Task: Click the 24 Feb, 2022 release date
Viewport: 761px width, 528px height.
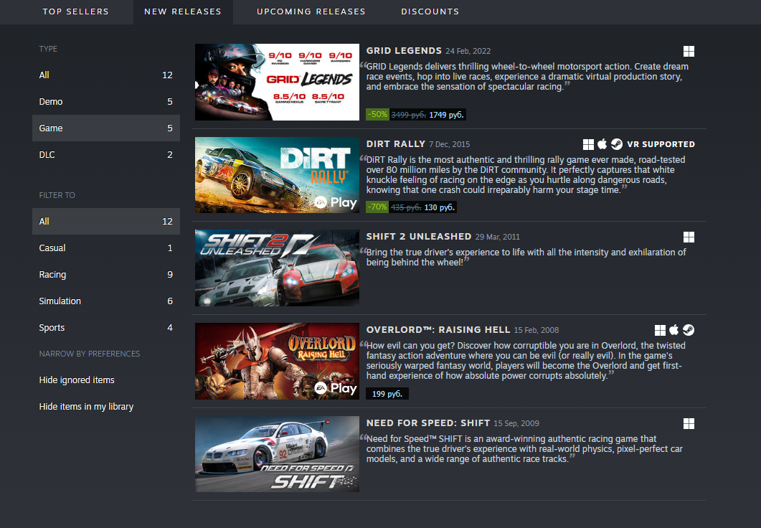Action: (x=468, y=51)
